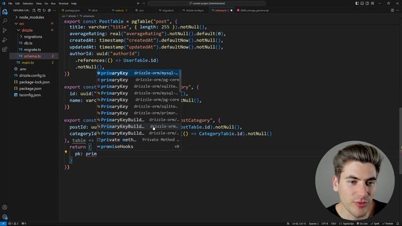This screenshot has width=402, height=226.
Task: Go back with the navigation arrow
Action: 138,3
